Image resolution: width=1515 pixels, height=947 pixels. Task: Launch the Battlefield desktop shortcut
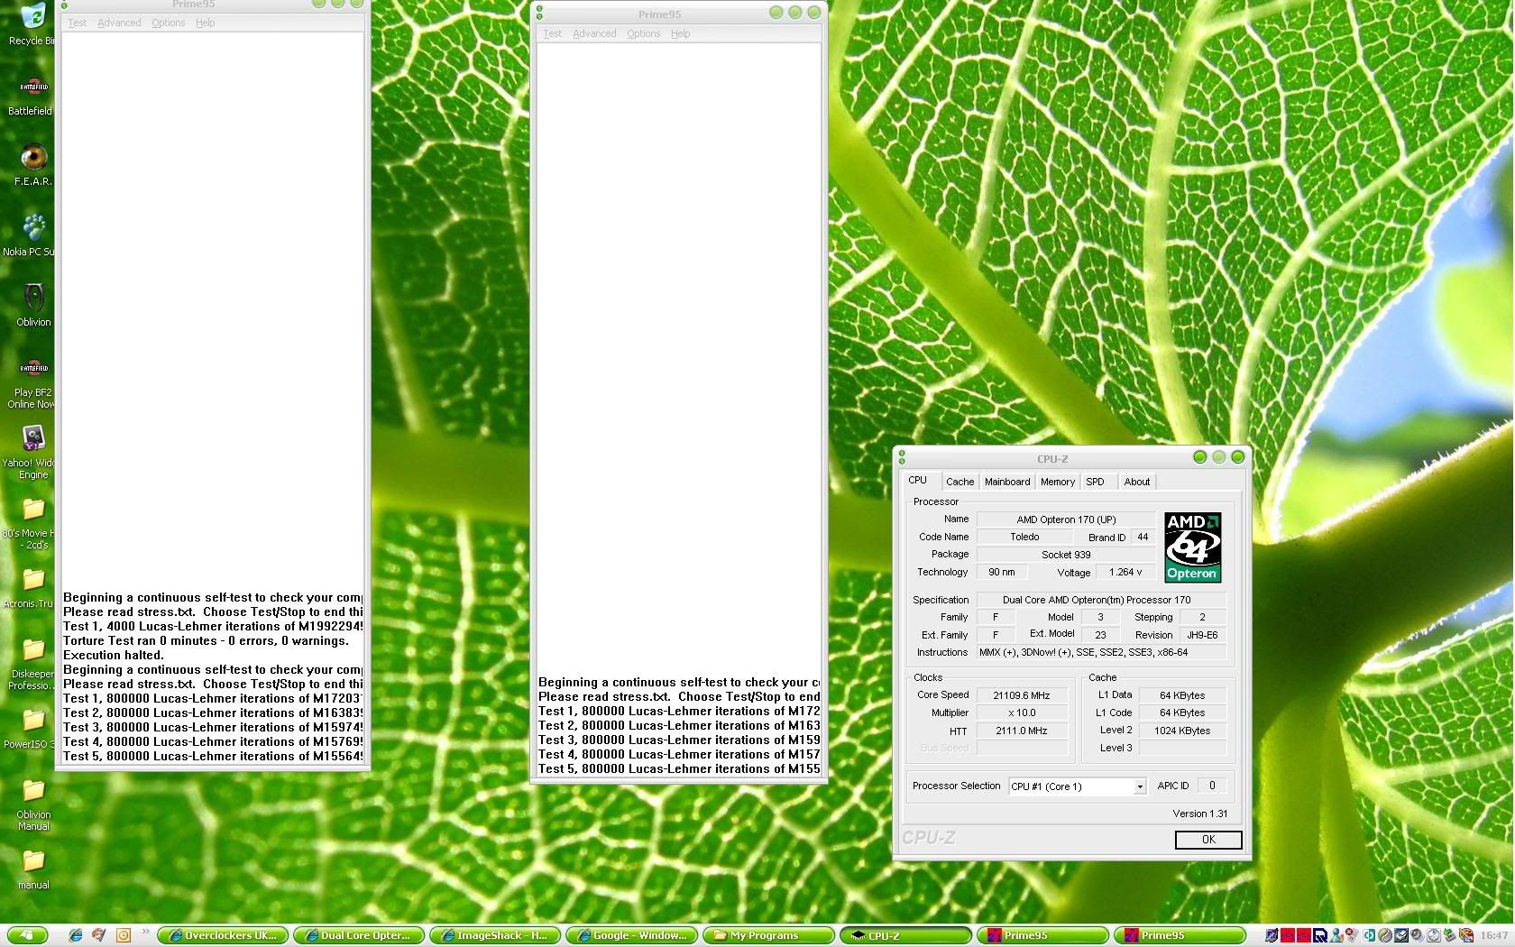[33, 87]
